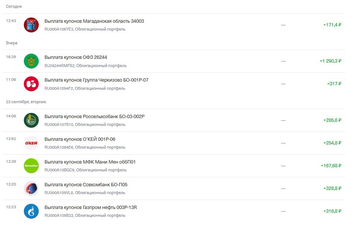
Task: Click the О'КЕЙ store logo icon
Action: coord(31,143)
